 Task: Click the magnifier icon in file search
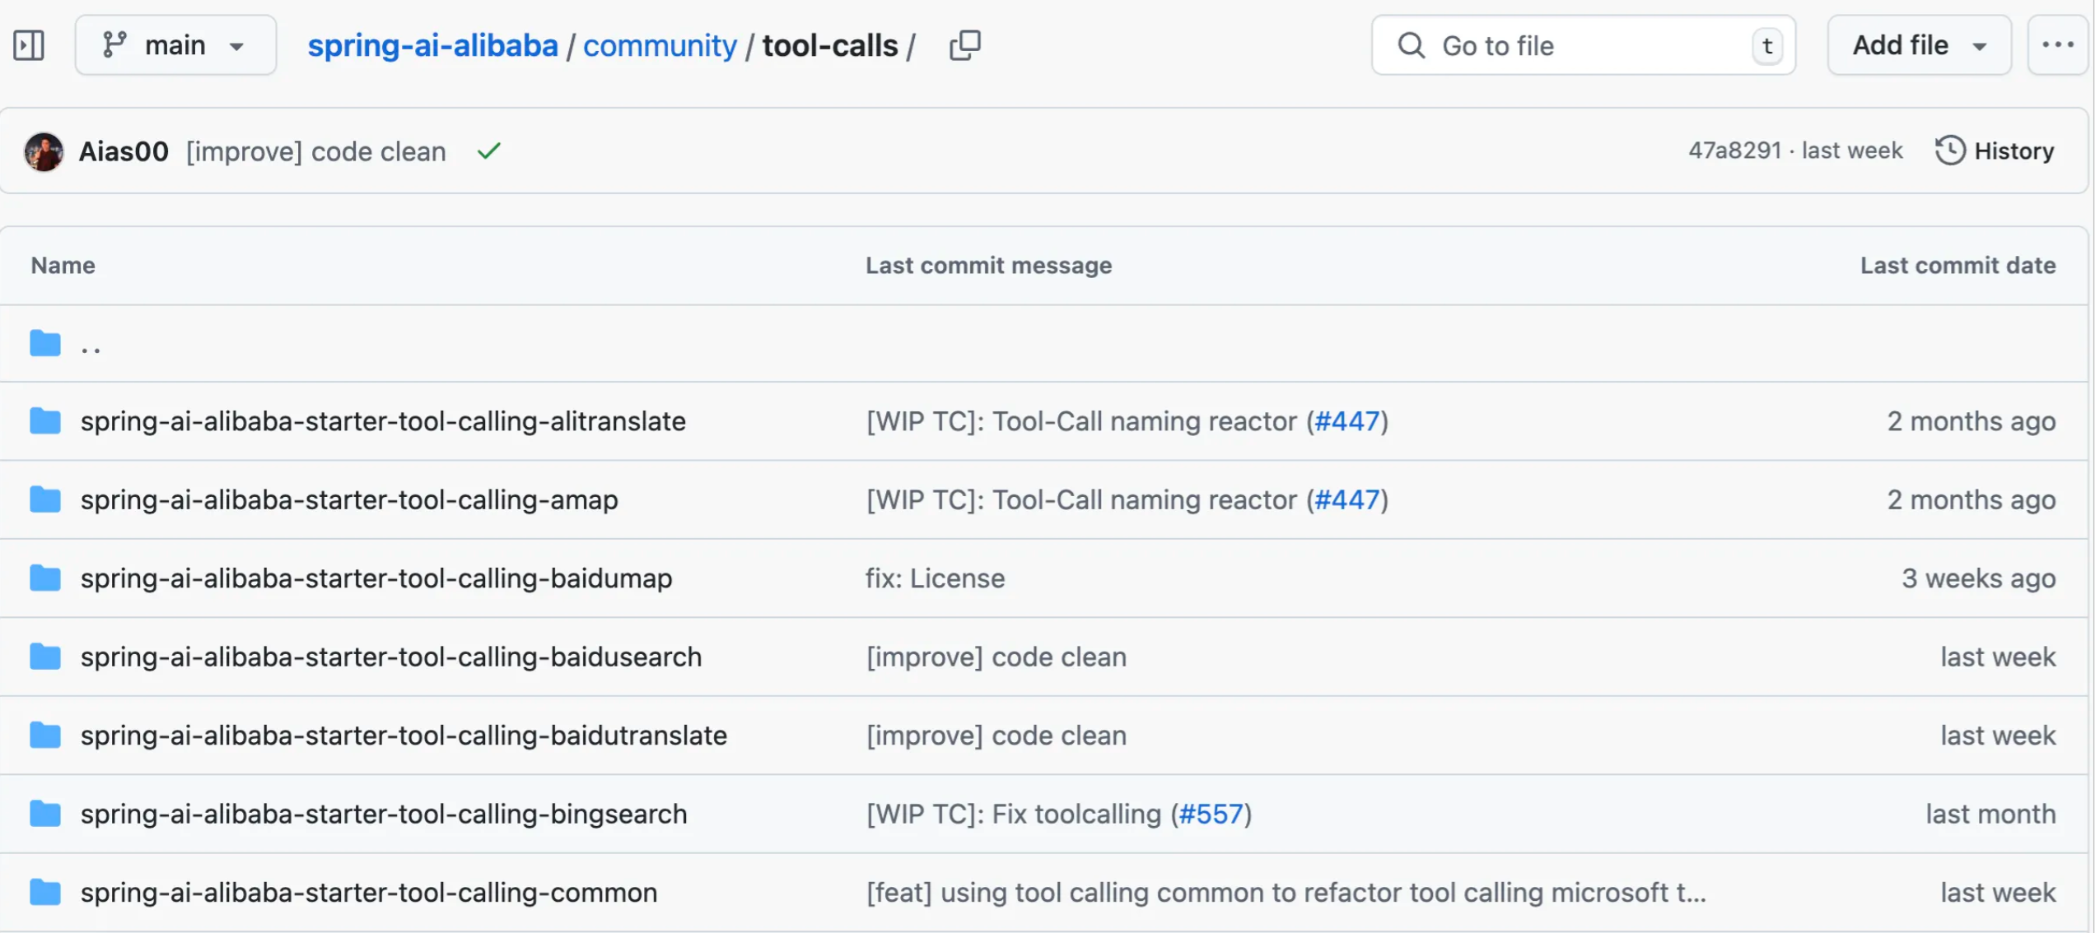[1411, 45]
